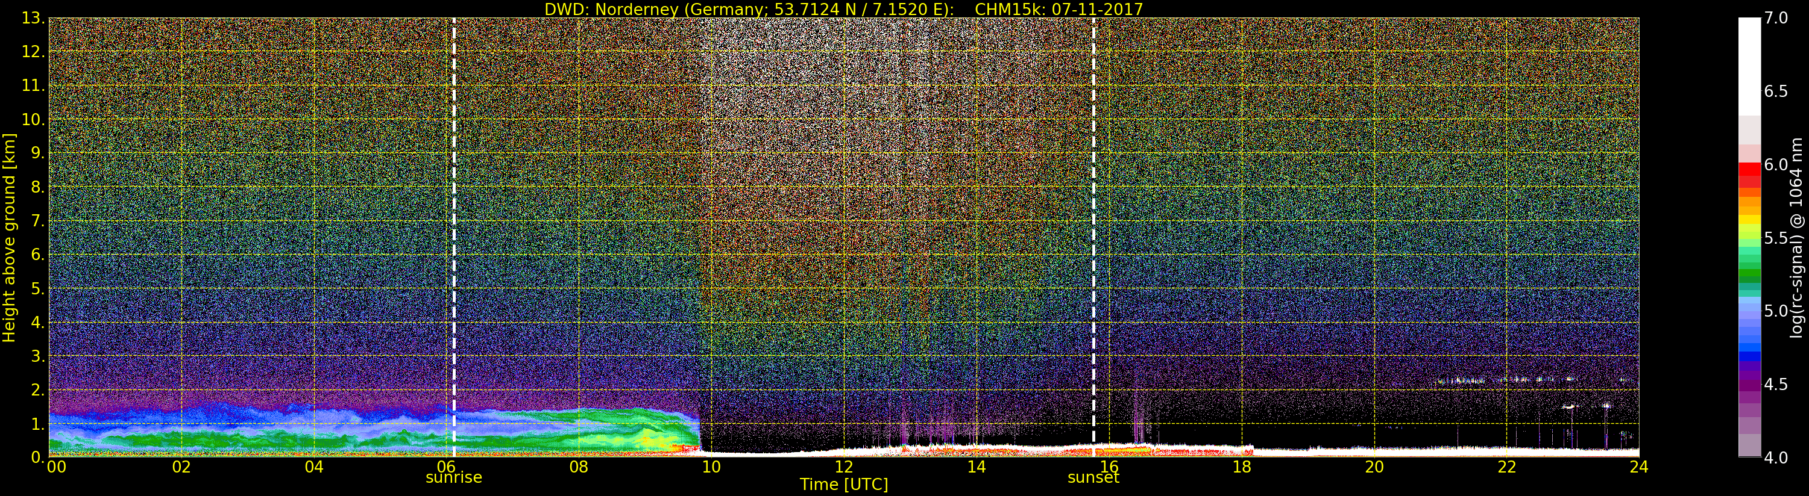Click time axis tick label "16"
This screenshot has width=1809, height=496.
point(1109,467)
